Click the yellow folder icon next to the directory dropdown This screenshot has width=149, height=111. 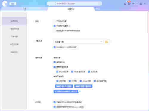click(x=106, y=42)
